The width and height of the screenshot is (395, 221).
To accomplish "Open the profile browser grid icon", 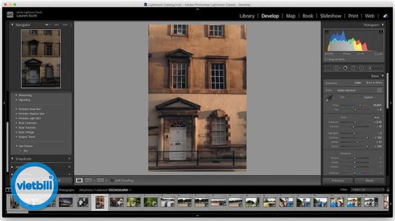I will click(x=380, y=90).
